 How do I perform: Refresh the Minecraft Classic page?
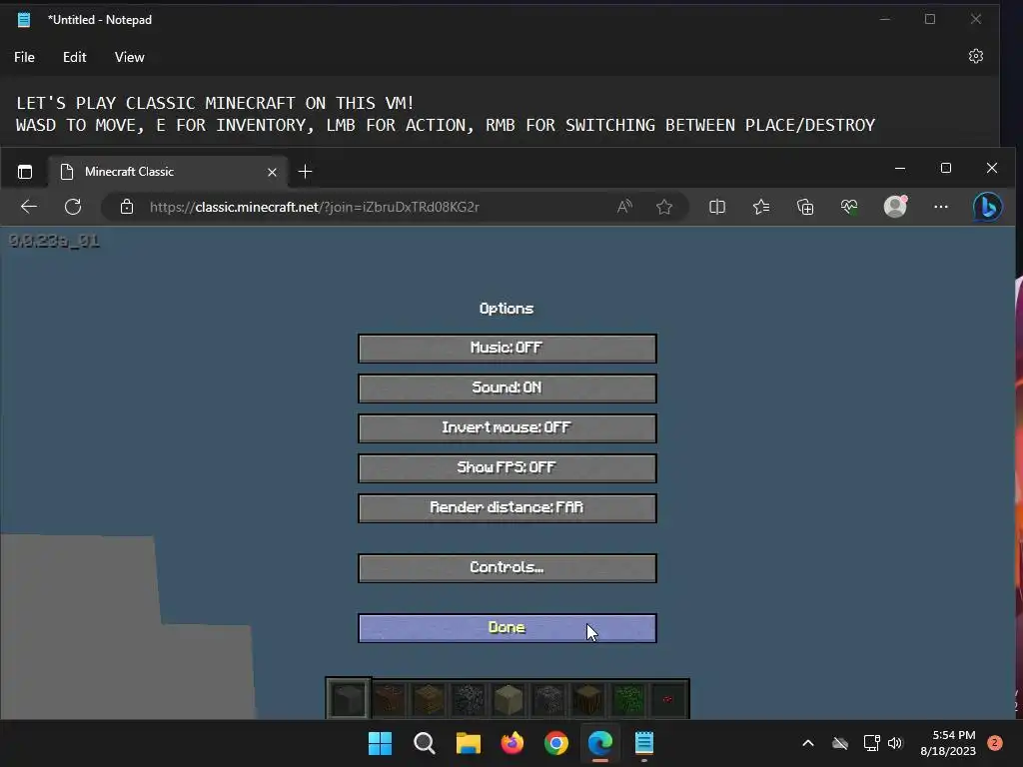tap(73, 207)
